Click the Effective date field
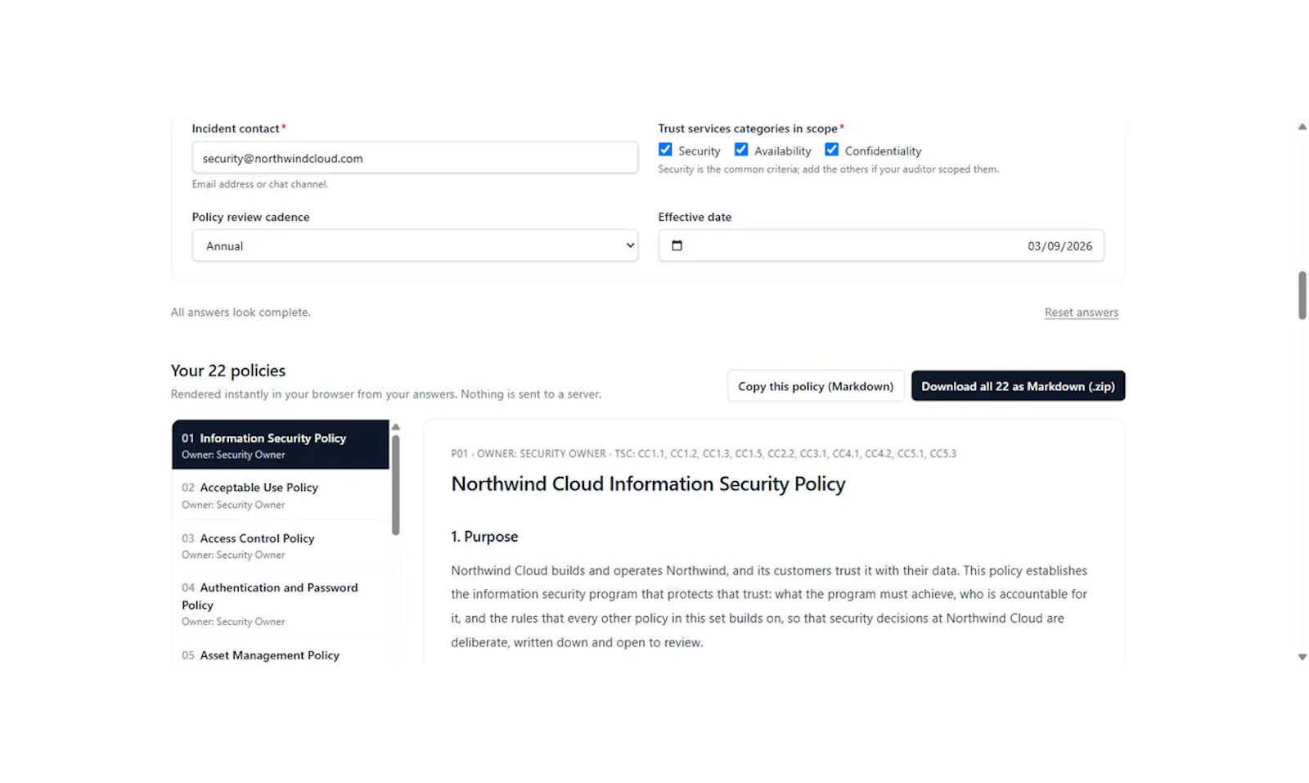Screen dimensions: 1309x783 pos(881,245)
